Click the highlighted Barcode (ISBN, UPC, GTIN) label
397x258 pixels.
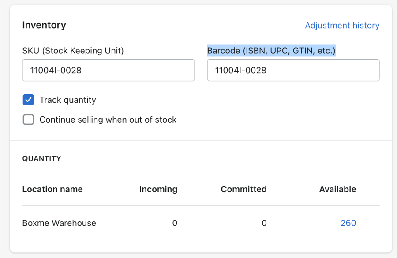click(x=271, y=51)
